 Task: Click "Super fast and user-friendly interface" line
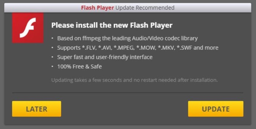105,57
